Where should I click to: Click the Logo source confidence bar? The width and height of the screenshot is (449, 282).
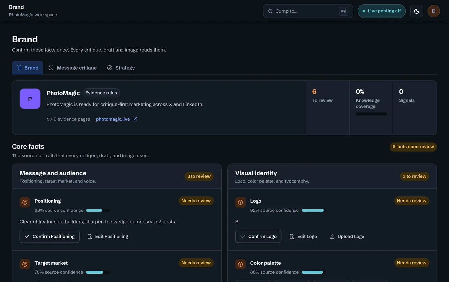coord(314,211)
